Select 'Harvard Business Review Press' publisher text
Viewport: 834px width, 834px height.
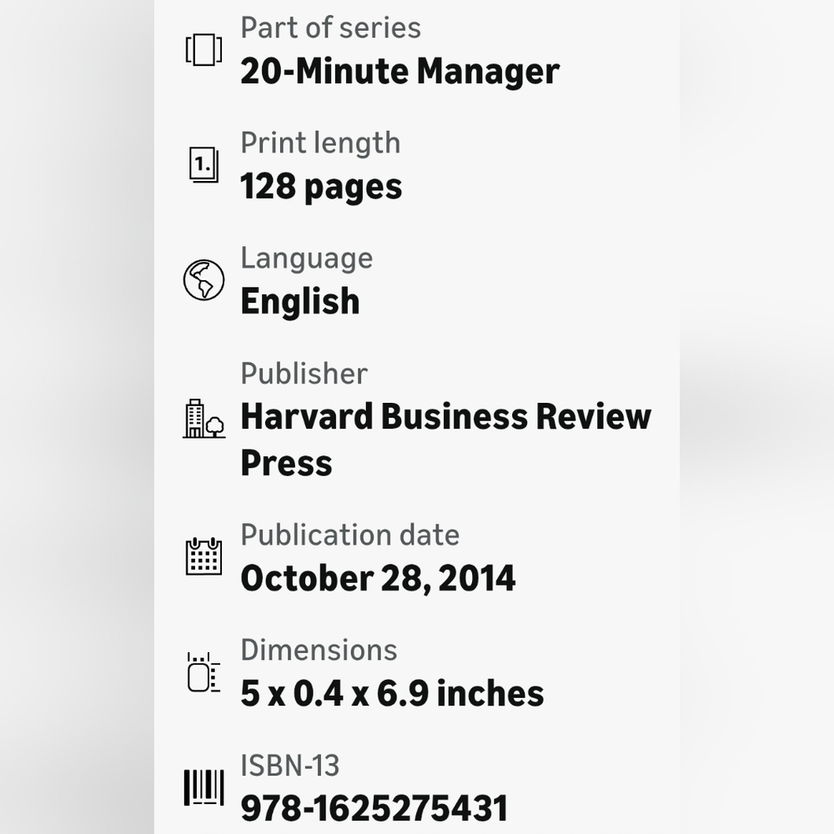coord(445,440)
